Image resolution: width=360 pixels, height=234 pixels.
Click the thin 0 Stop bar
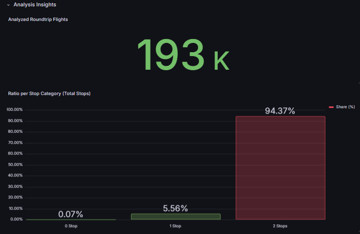[x=71, y=219]
